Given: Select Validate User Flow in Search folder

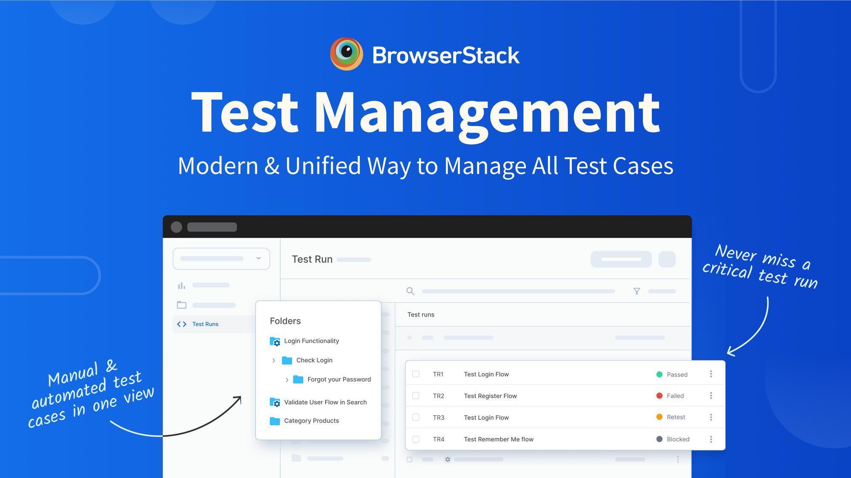Looking at the screenshot, I should click(325, 402).
